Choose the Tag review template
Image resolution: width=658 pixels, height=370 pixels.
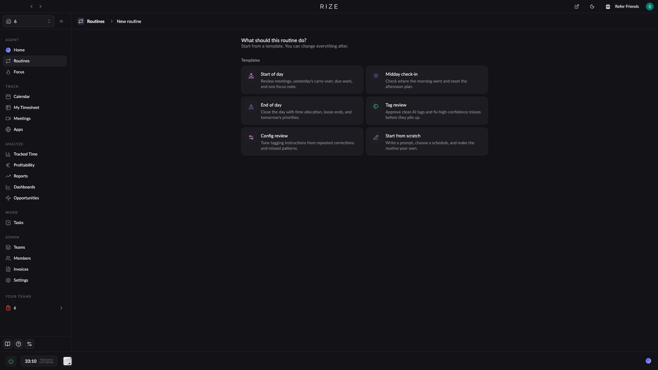coord(427,111)
